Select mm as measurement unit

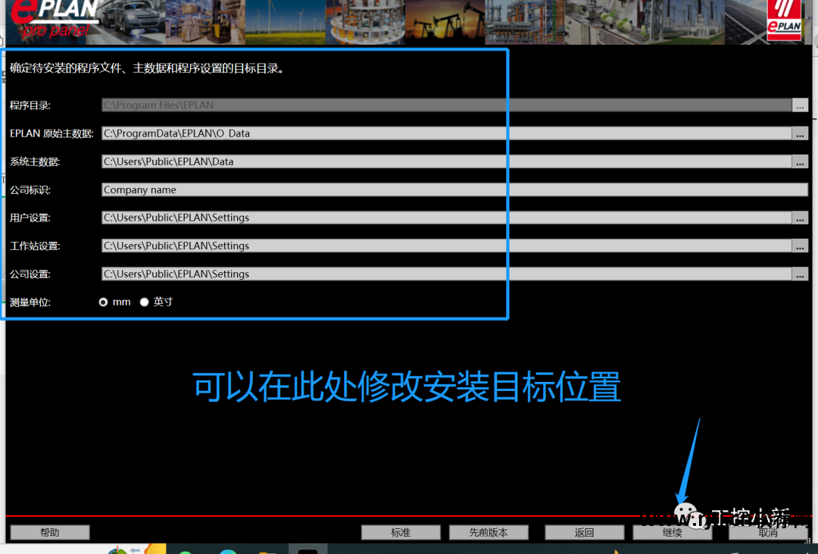103,302
